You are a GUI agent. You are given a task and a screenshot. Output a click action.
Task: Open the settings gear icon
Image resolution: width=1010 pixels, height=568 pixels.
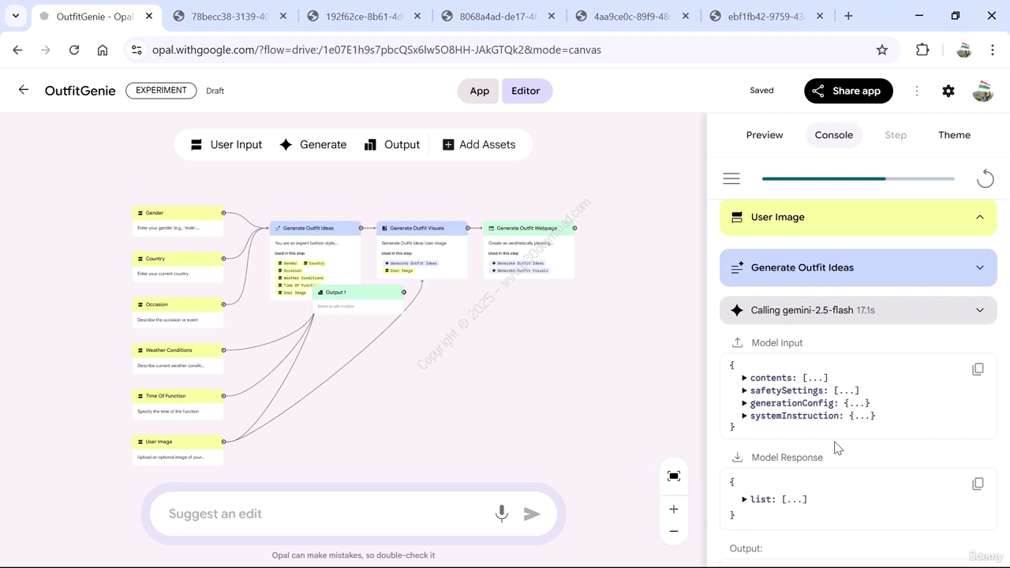(x=948, y=91)
